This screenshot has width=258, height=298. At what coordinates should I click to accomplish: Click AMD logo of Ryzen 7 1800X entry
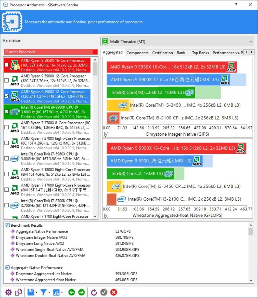15,174
